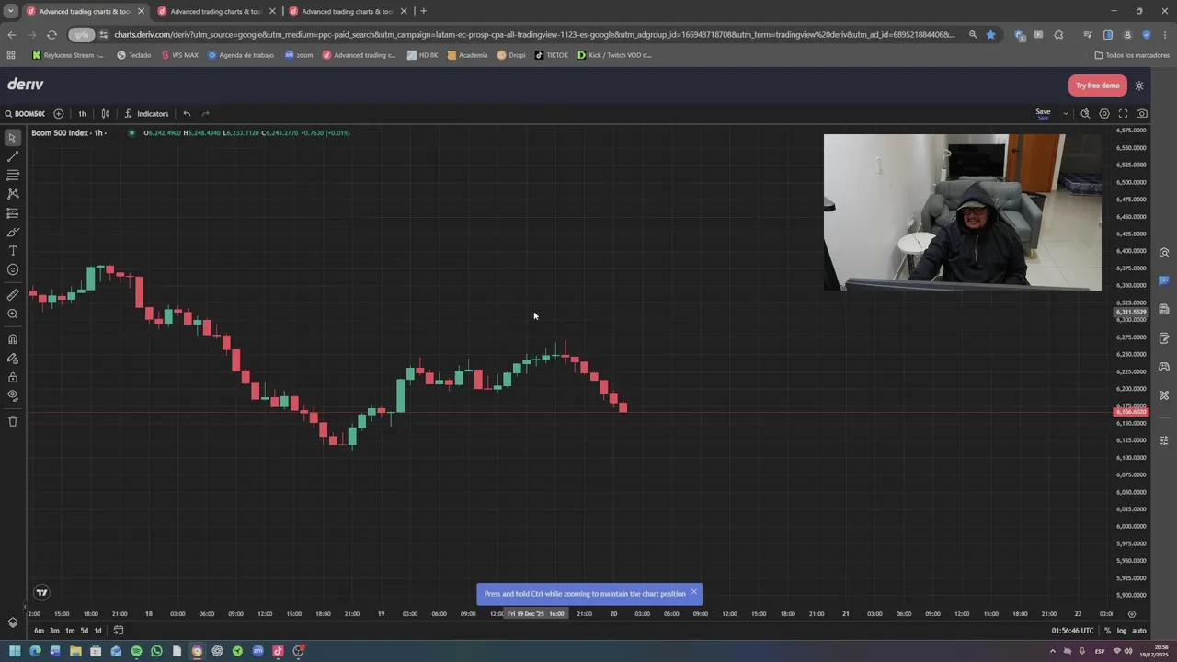This screenshot has width=1177, height=662.
Task: Open Todos los marcadores folder
Action: (x=1131, y=55)
